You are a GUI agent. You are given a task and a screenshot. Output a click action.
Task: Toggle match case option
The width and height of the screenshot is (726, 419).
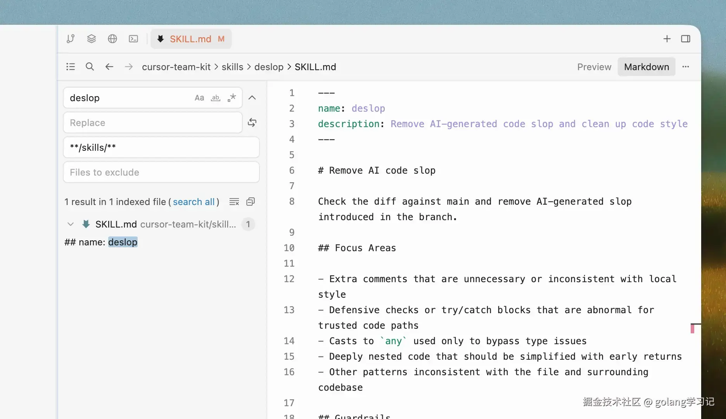pyautogui.click(x=199, y=98)
